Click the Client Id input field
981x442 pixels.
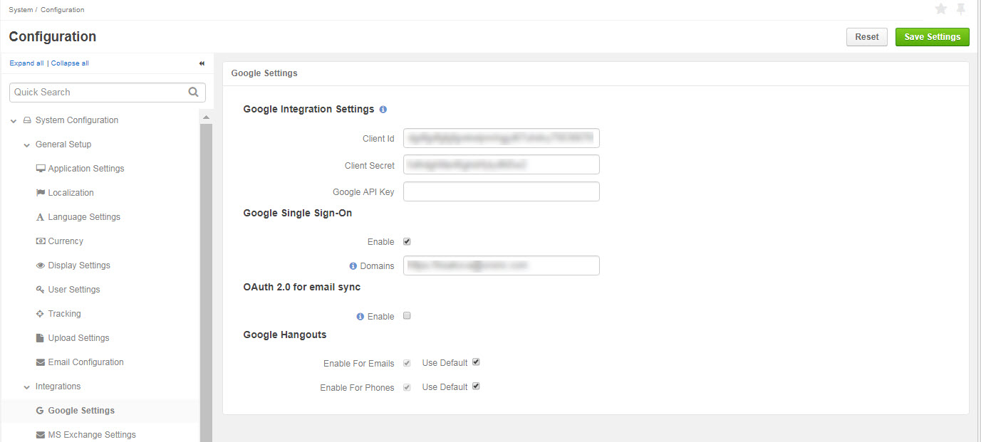click(502, 138)
